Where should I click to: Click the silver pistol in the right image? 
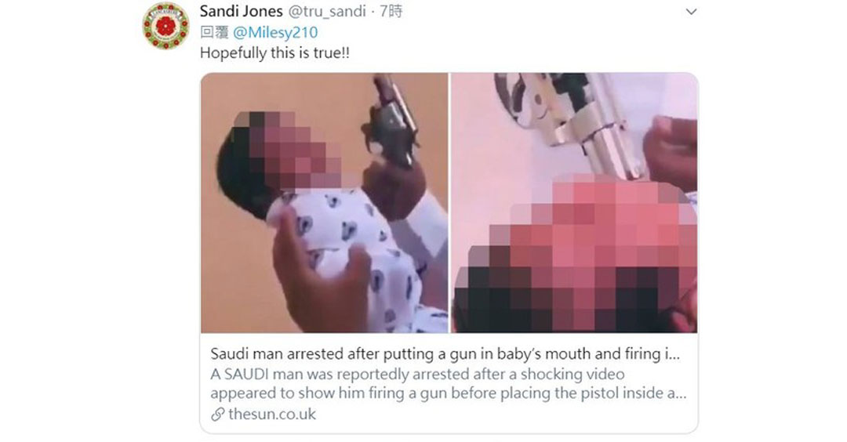(x=571, y=120)
